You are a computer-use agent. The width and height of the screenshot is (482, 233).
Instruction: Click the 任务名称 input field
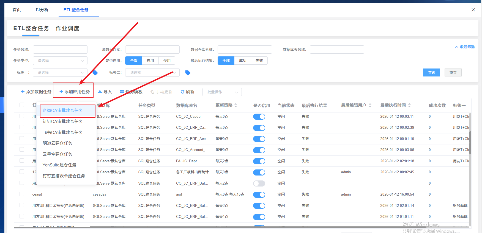[x=60, y=50]
